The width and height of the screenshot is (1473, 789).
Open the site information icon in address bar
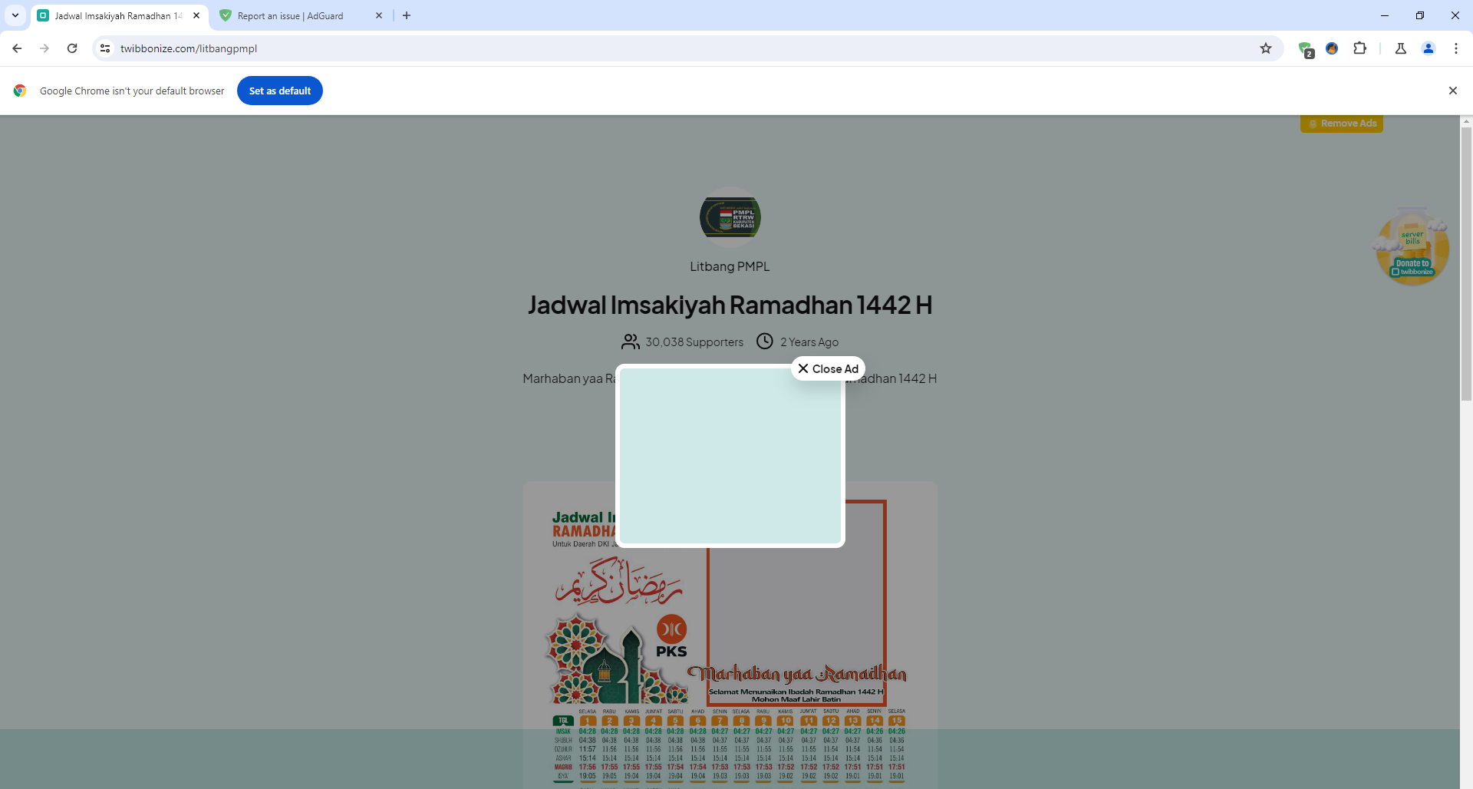(104, 48)
